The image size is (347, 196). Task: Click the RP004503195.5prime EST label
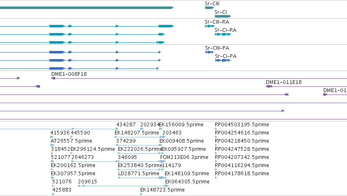click(x=242, y=125)
